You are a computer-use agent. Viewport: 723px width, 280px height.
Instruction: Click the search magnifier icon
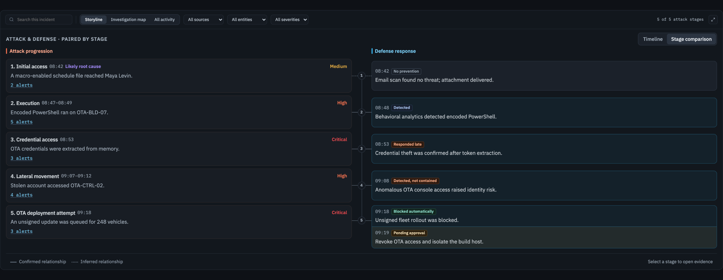pyautogui.click(x=12, y=20)
